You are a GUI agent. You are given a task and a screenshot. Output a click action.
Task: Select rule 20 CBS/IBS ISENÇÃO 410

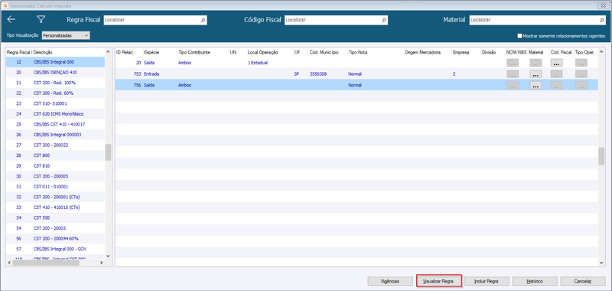click(55, 72)
